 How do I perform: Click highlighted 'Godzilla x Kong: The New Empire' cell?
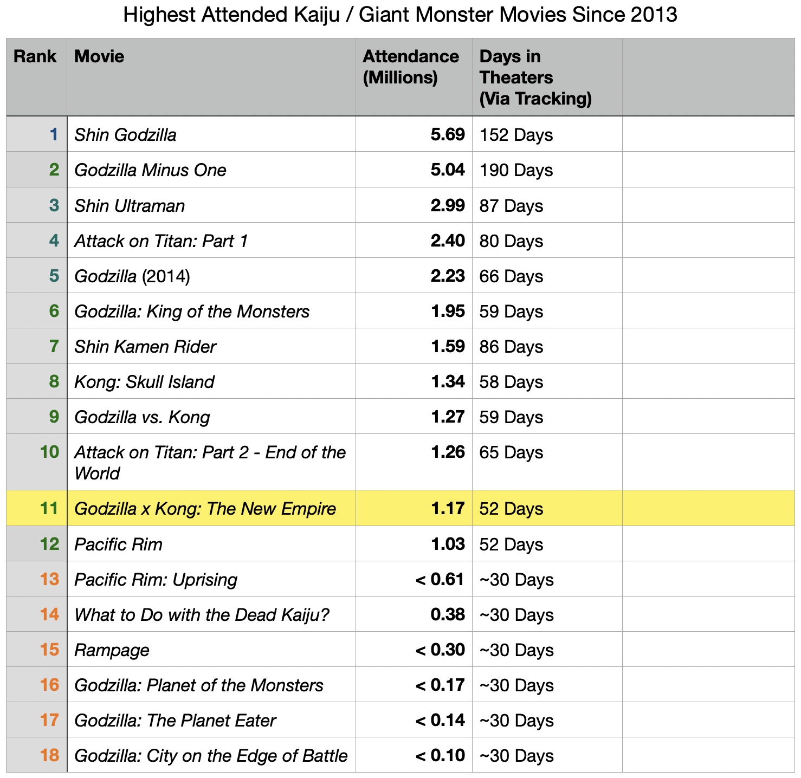click(x=211, y=508)
